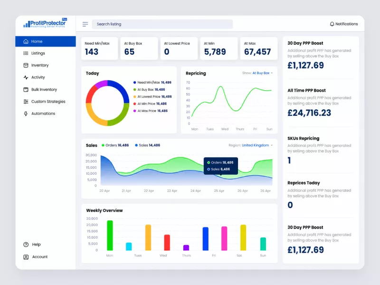Click the Listings list icon
This screenshot has width=380, height=285.
[x=26, y=53]
